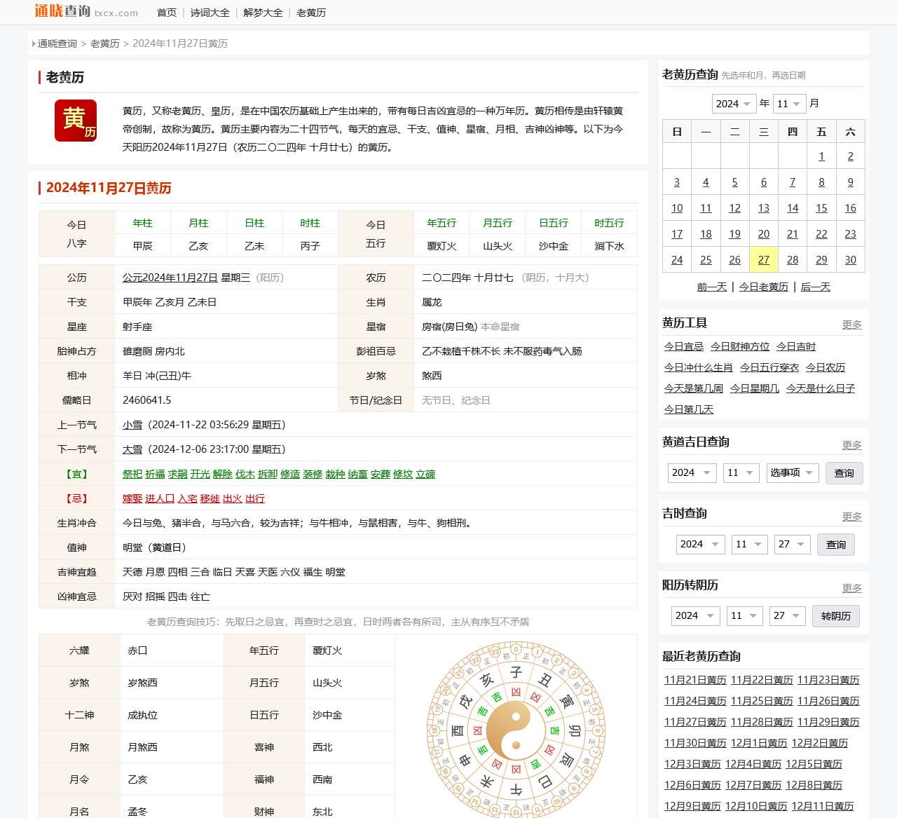Click the yin-yang symbol in the compass chart
This screenshot has height=818, width=897.
516,730
